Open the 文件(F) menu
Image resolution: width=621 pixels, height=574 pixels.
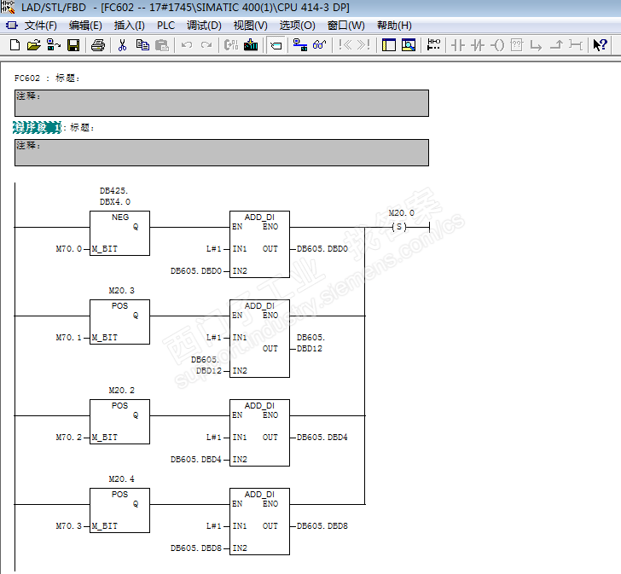(x=40, y=26)
